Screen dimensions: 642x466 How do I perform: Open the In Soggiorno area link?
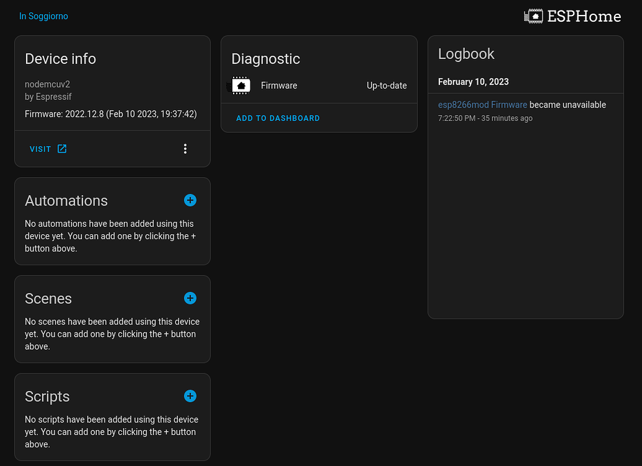[44, 16]
